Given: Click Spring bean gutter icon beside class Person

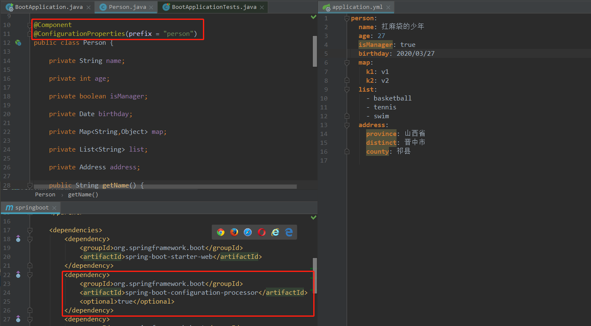Looking at the screenshot, I should click(x=18, y=43).
